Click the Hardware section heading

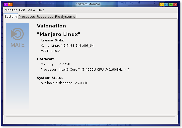click(46, 59)
